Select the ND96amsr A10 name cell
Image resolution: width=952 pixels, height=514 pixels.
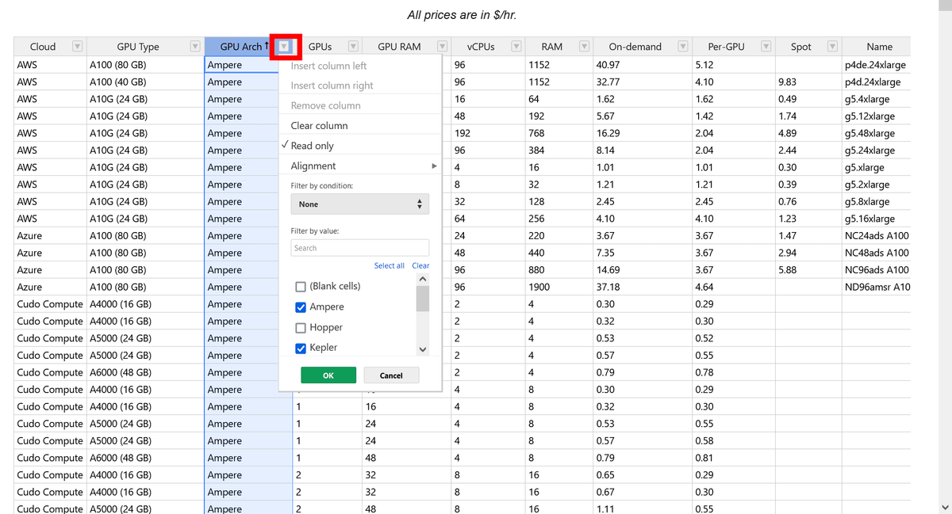point(876,287)
